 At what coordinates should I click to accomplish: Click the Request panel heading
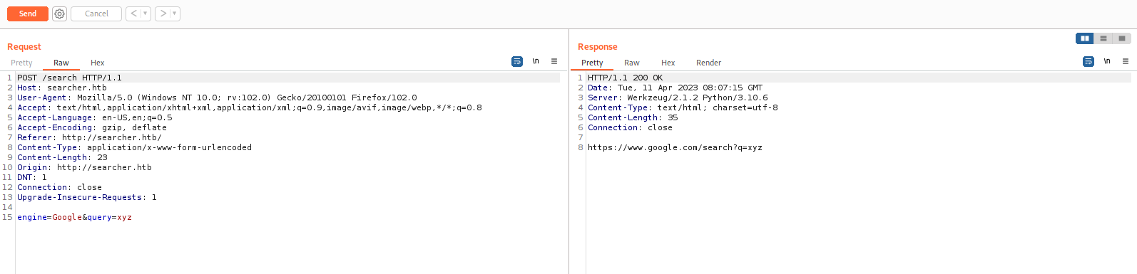tap(24, 47)
